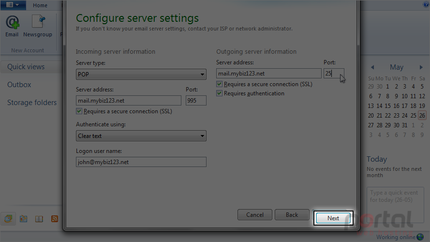Go to previous month in calendar
This screenshot has height=242, width=430.
pyautogui.click(x=372, y=67)
